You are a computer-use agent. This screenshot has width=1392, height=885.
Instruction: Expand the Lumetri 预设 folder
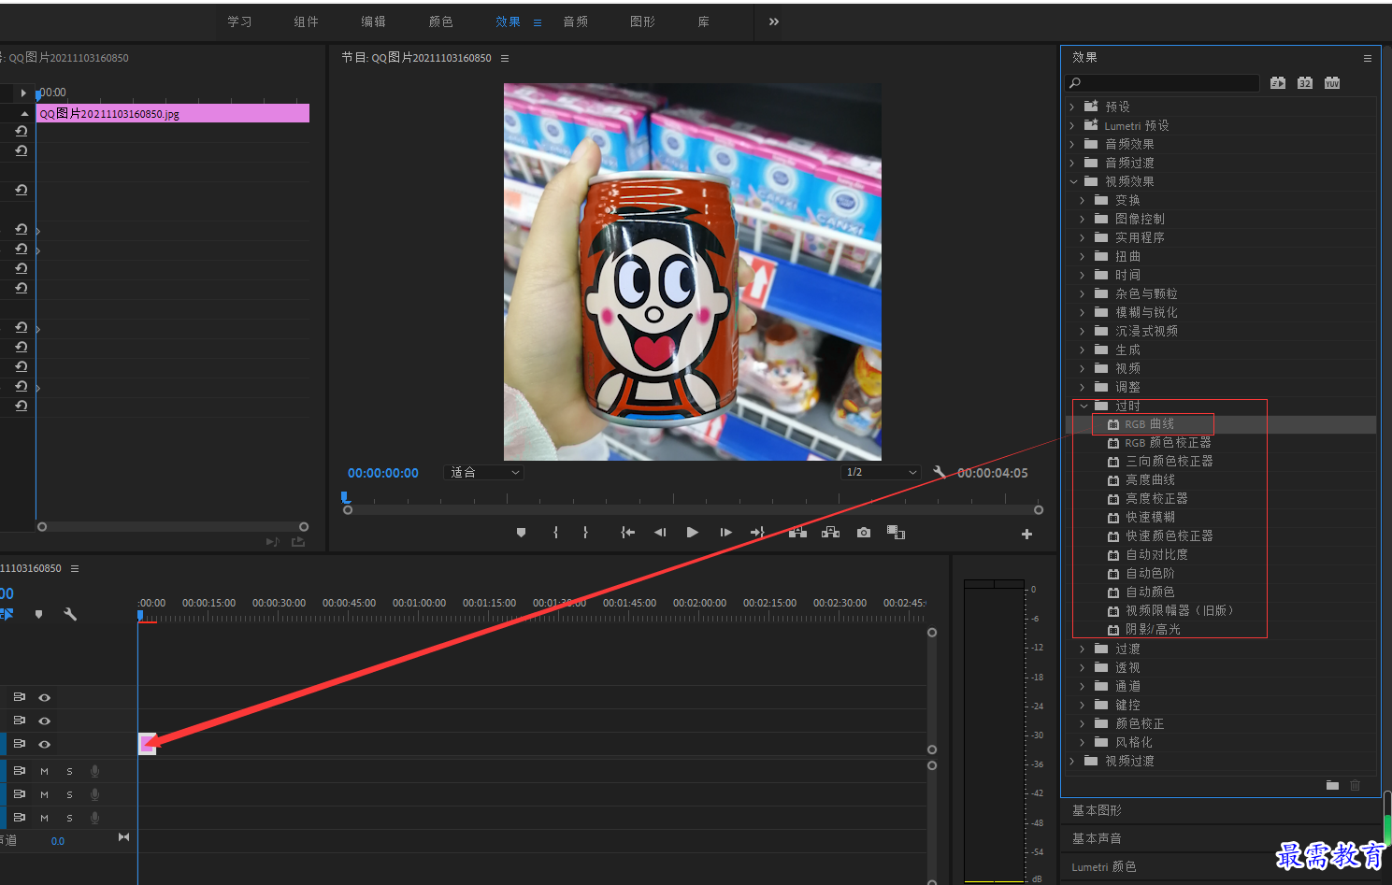click(x=1072, y=125)
